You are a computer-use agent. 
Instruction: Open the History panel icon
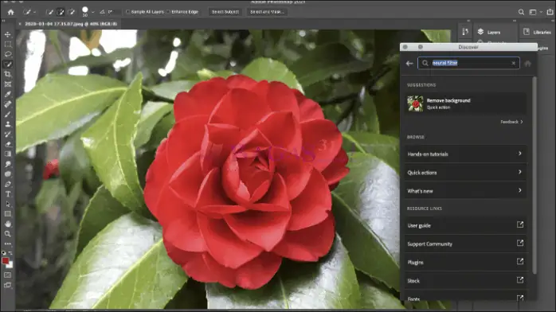click(x=465, y=32)
